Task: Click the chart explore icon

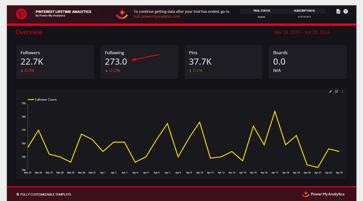Action: (x=337, y=92)
